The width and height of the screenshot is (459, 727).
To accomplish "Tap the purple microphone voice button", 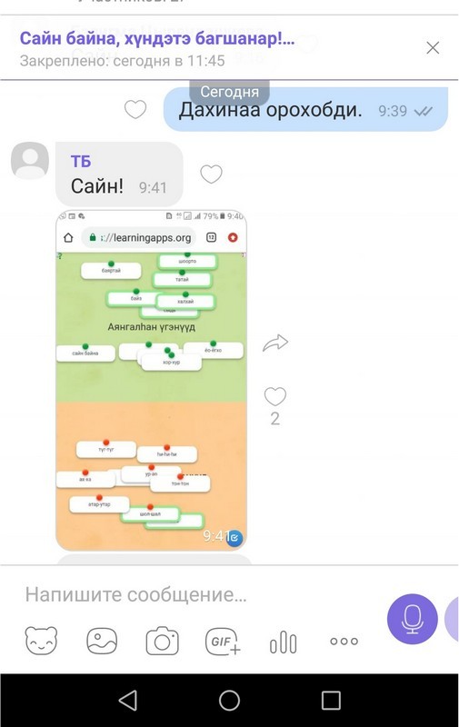I will (412, 619).
